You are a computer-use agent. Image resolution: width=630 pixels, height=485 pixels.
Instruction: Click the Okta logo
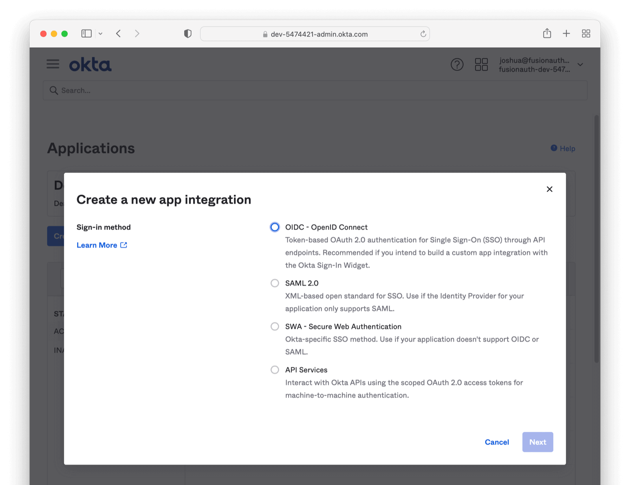[90, 65]
